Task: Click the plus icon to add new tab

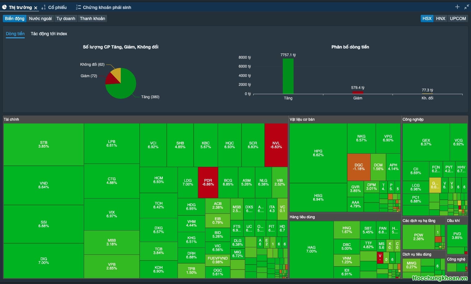Action: (458, 6)
